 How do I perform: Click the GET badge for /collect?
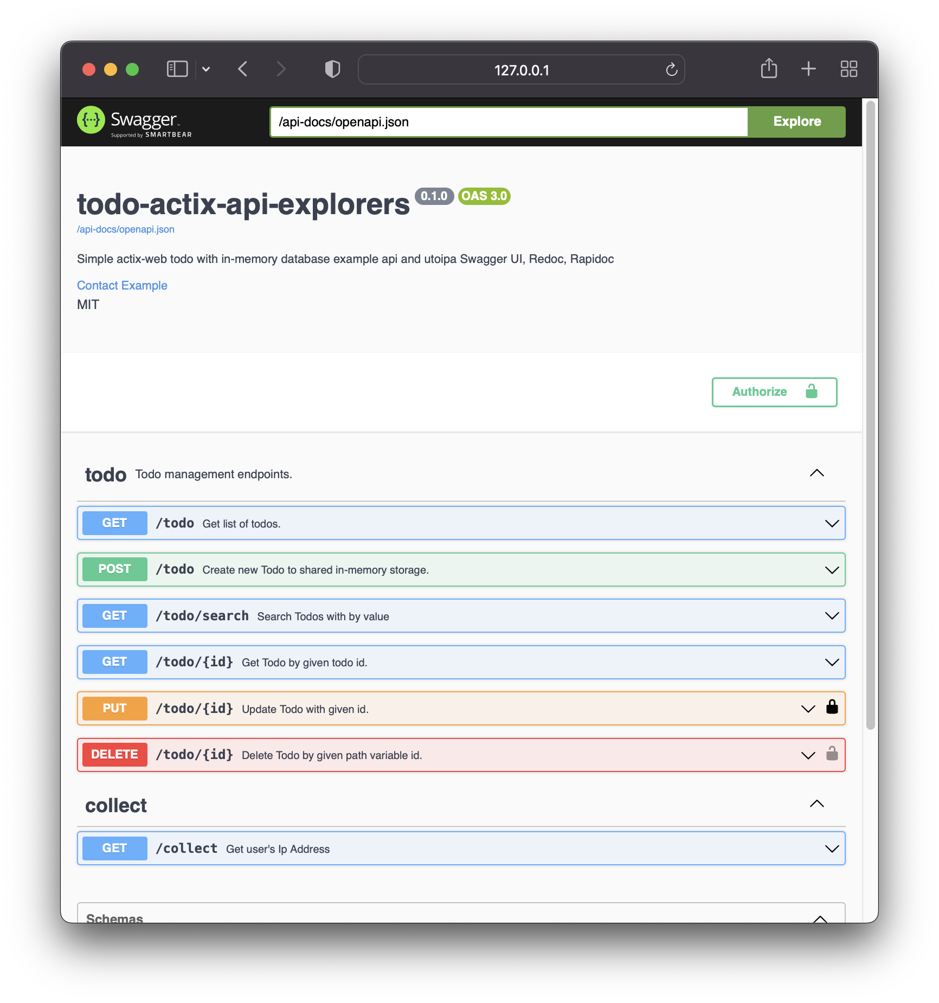coord(114,848)
